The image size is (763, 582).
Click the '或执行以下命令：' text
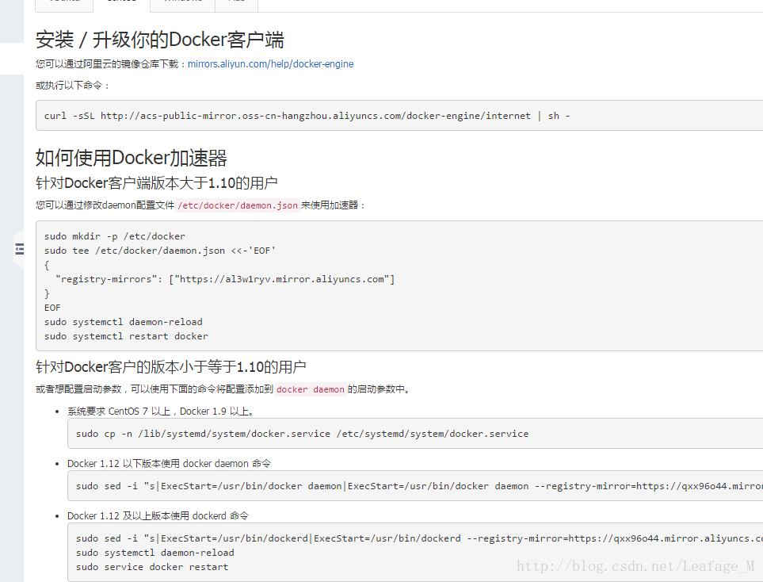pos(73,86)
